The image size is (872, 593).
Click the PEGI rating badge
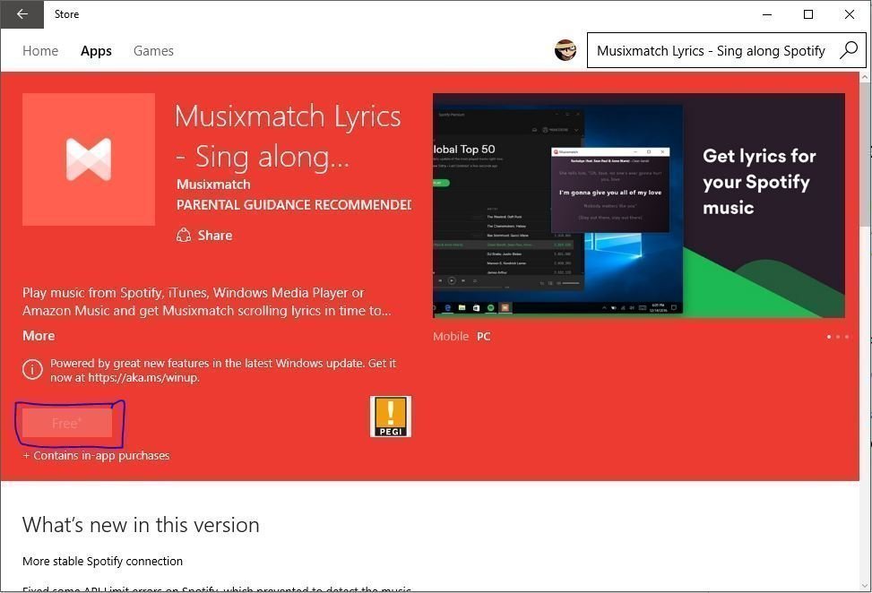click(391, 417)
